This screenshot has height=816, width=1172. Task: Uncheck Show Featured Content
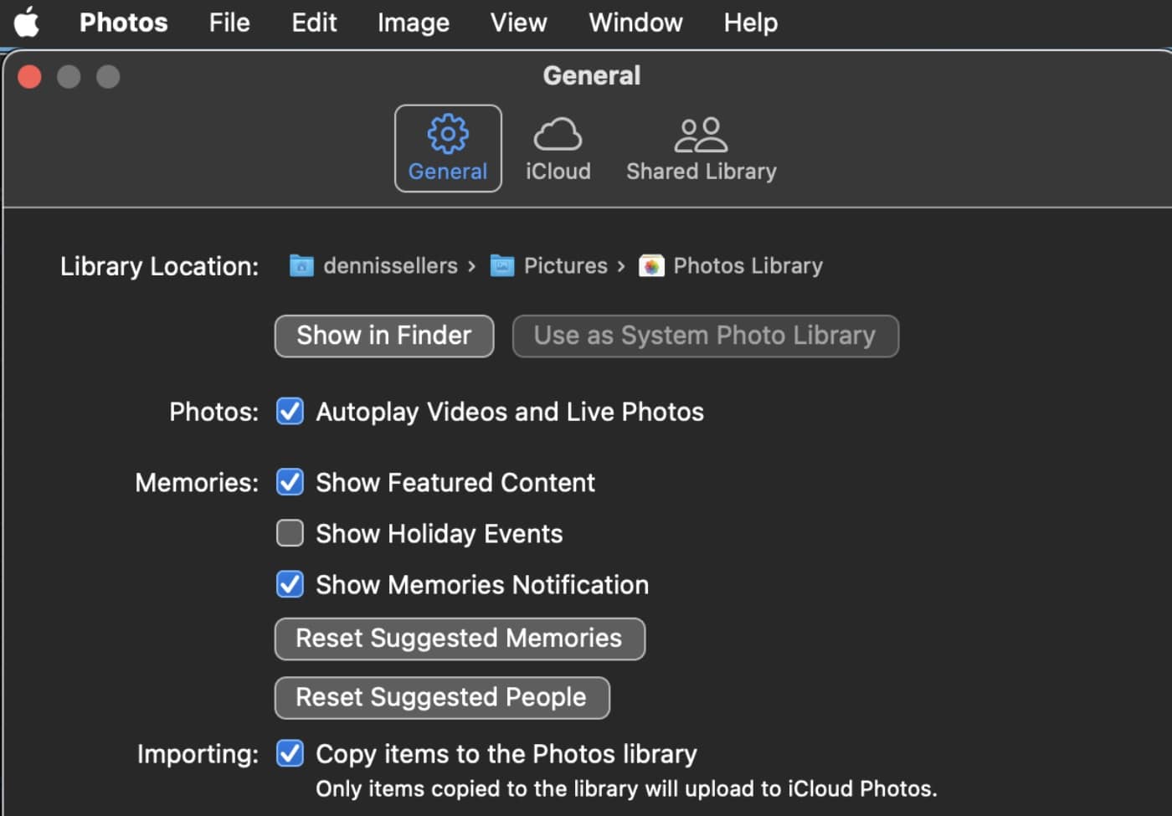click(x=290, y=482)
